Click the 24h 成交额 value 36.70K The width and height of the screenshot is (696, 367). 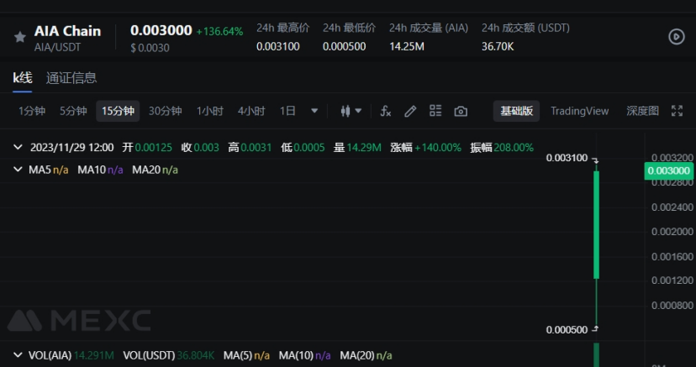click(498, 46)
